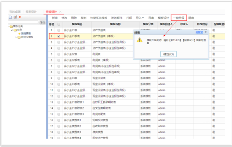232x147 pixels.
Task: Check the box for row 会小企02表
Action: pos(59,54)
